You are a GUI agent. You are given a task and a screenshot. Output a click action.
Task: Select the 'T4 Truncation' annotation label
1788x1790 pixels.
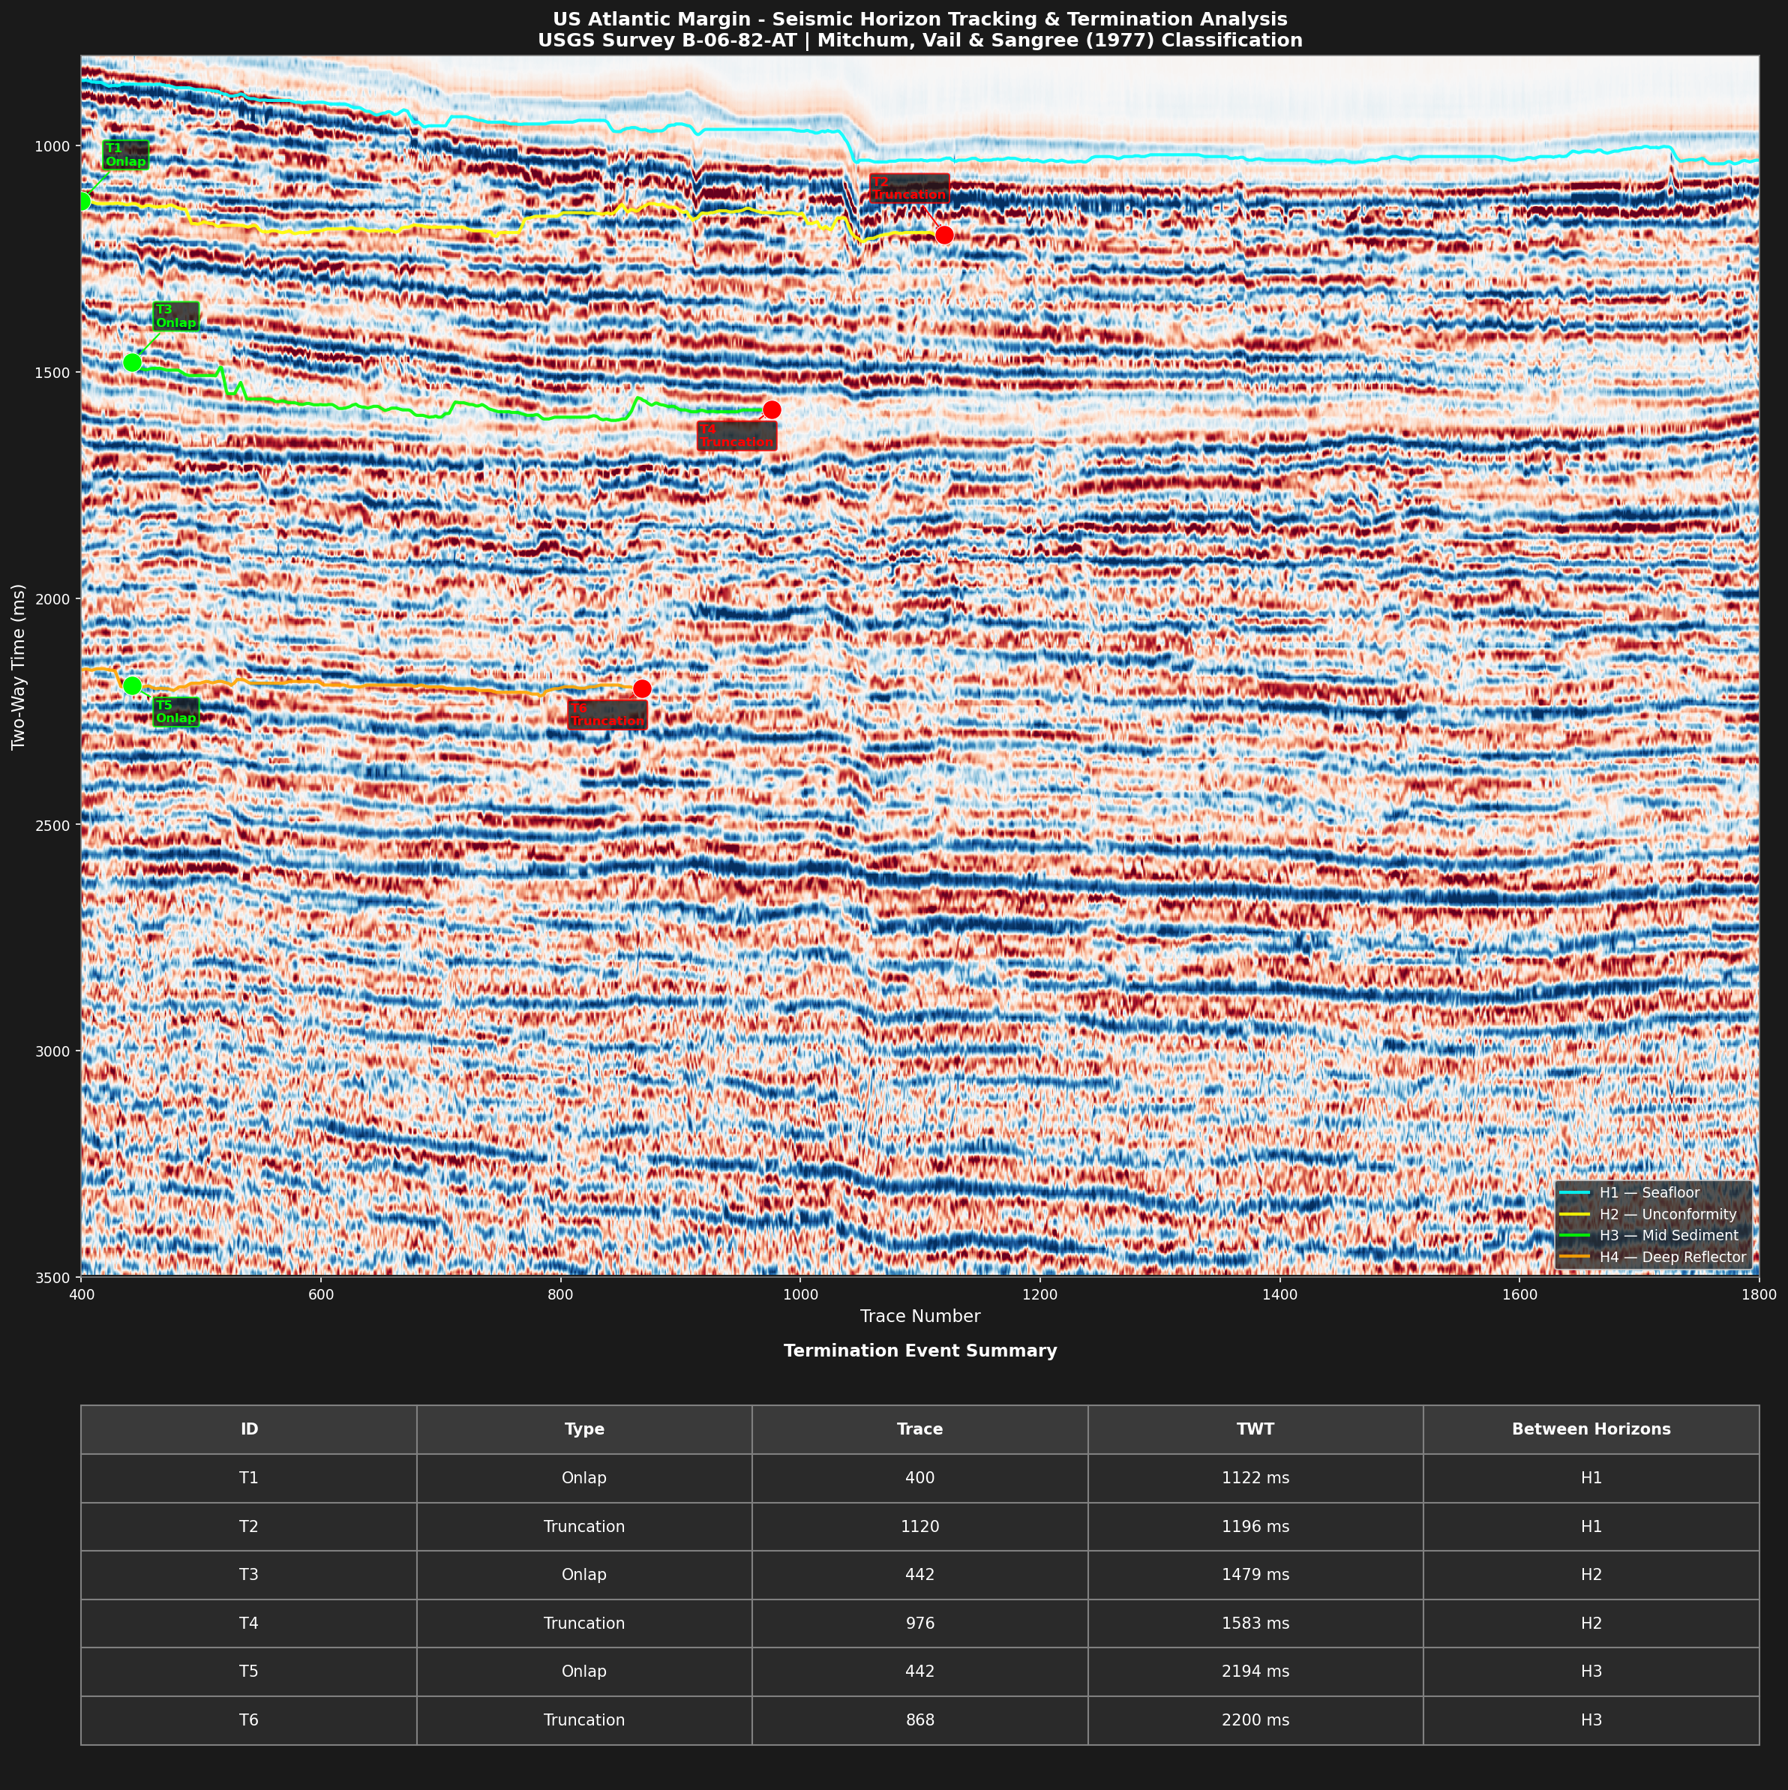736,436
